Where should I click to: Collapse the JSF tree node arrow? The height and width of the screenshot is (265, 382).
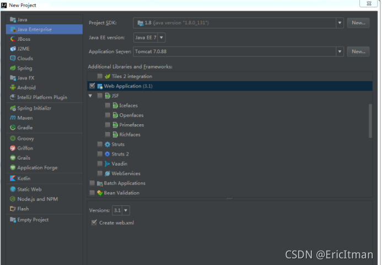[x=90, y=96]
